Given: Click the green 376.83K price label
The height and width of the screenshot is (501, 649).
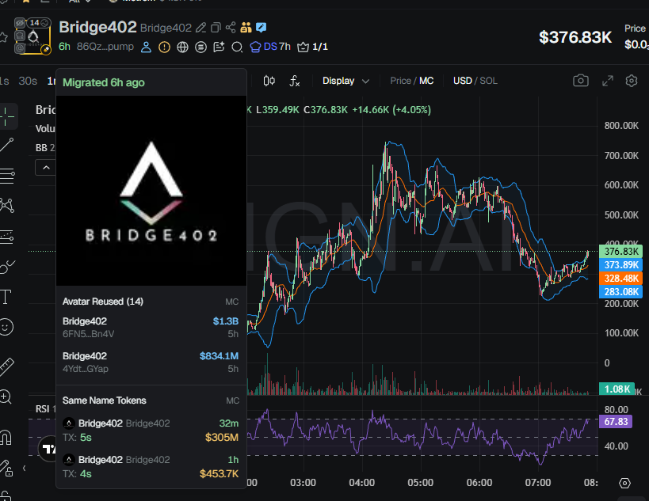Looking at the screenshot, I should click(x=620, y=252).
